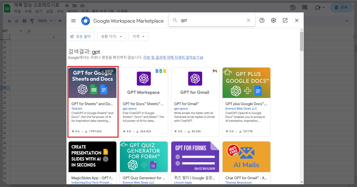
Task: Click the spreadsheet title 제목 없는 스프레드시트
Action: (37, 5)
